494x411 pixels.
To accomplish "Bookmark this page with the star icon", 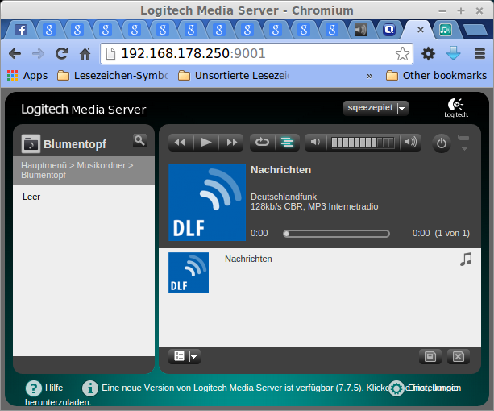I will (402, 54).
